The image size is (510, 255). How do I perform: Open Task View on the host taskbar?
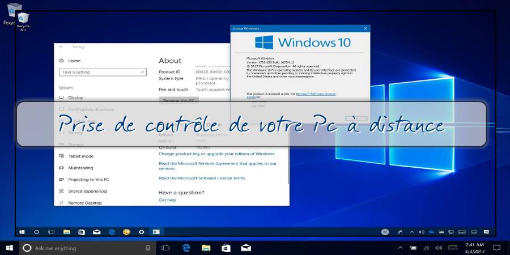pos(165,248)
